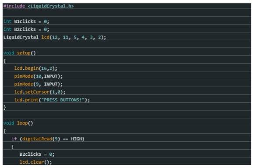255x168 pixels.
Task: Click the pinMode(10,INPUT); line
Action: tap(39, 76)
